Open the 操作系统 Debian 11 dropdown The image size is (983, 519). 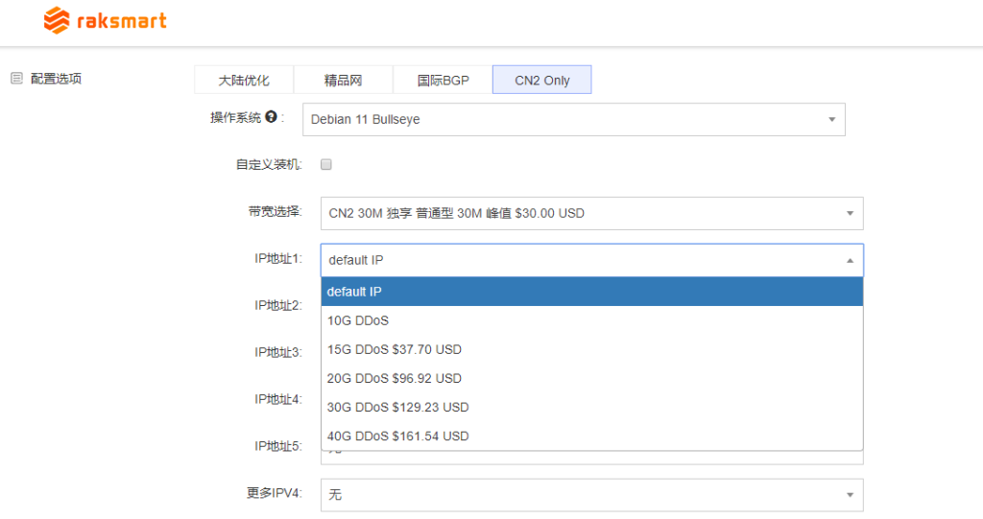573,120
